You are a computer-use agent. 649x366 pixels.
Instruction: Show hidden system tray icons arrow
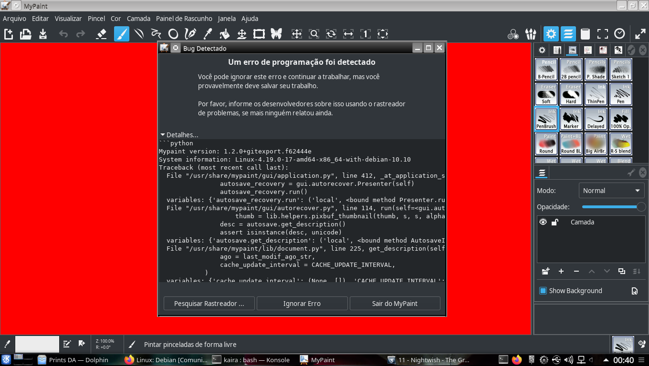(606, 360)
